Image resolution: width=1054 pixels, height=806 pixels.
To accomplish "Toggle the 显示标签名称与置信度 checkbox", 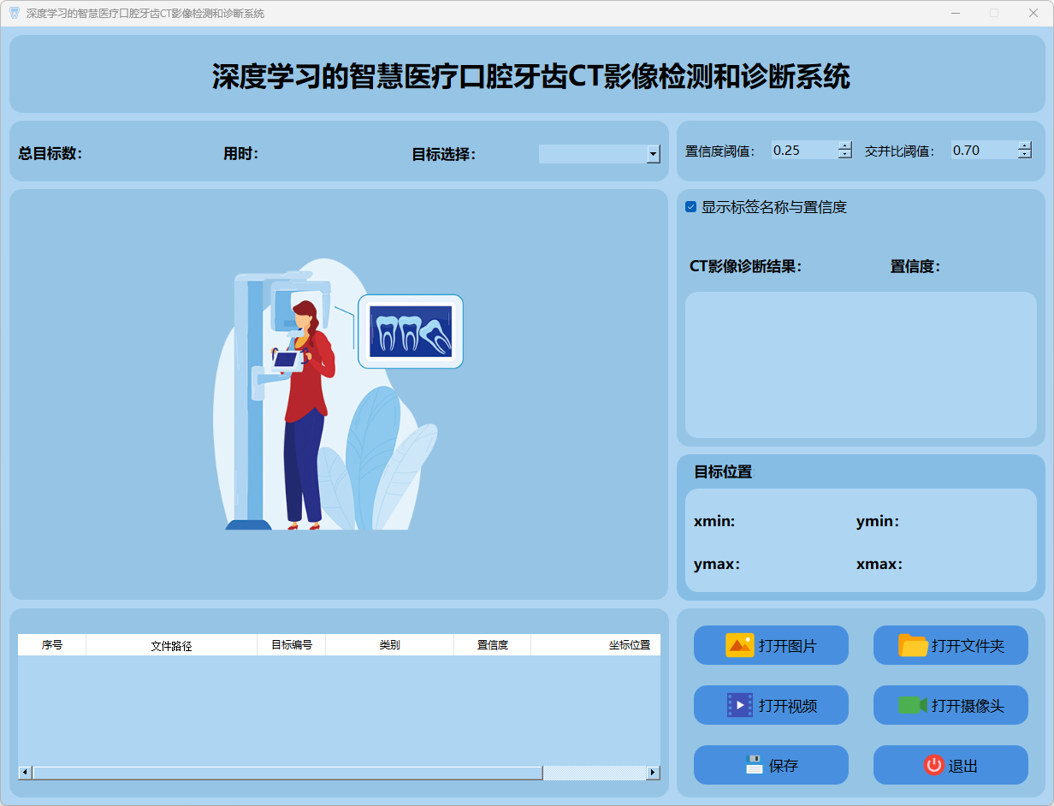I will (x=691, y=207).
